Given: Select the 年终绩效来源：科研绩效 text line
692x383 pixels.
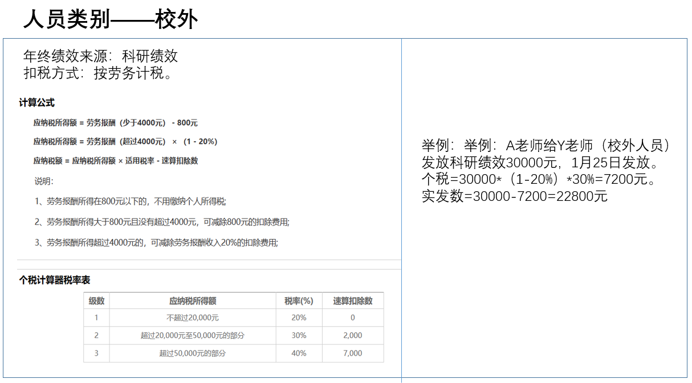Looking at the screenshot, I should pos(100,56).
